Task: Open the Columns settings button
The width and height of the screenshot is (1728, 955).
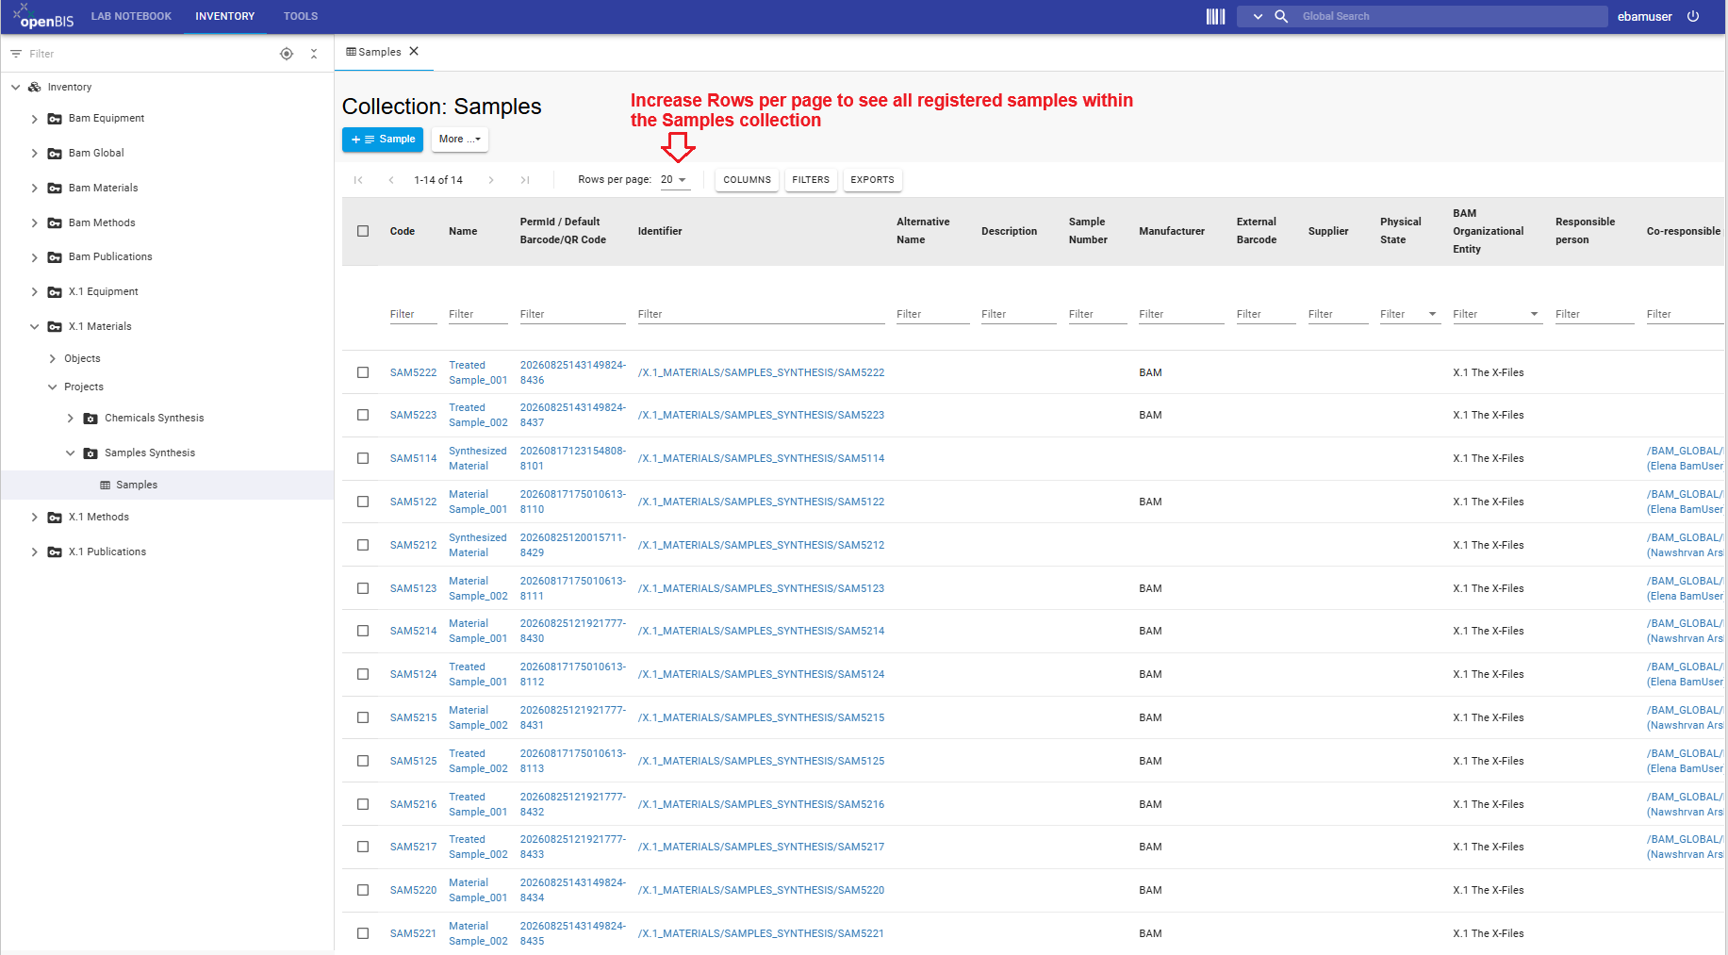Action: 748,180
